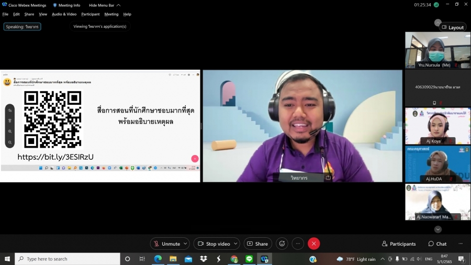Click Google Chrome icon in the taskbar

point(234,259)
